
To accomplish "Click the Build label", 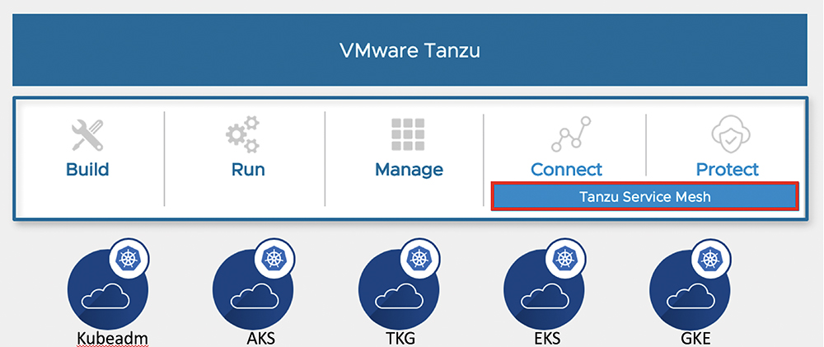I will pyautogui.click(x=87, y=169).
